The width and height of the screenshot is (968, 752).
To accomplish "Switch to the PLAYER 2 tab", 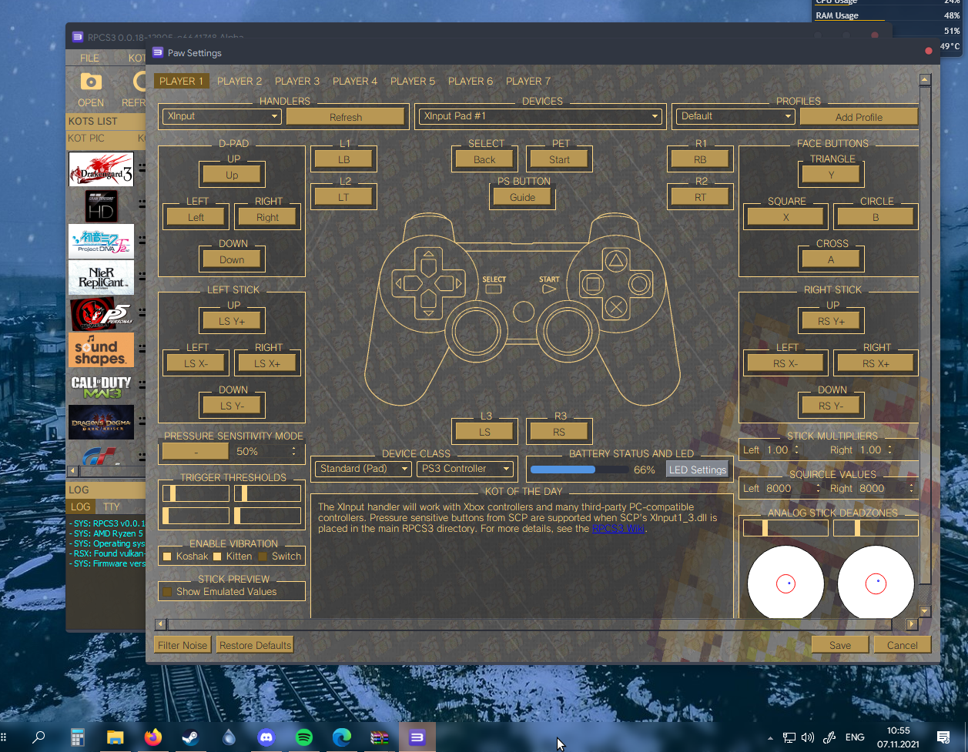I will point(239,81).
